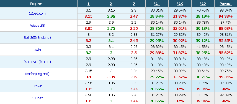Select 12bet.com's green 2.96 draw odds

[x=111, y=17]
